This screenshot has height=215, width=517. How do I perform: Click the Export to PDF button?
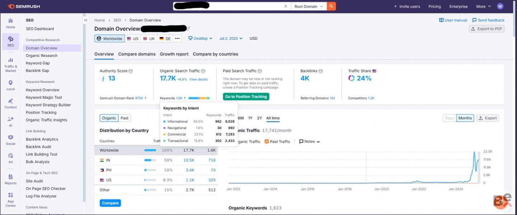(x=487, y=29)
